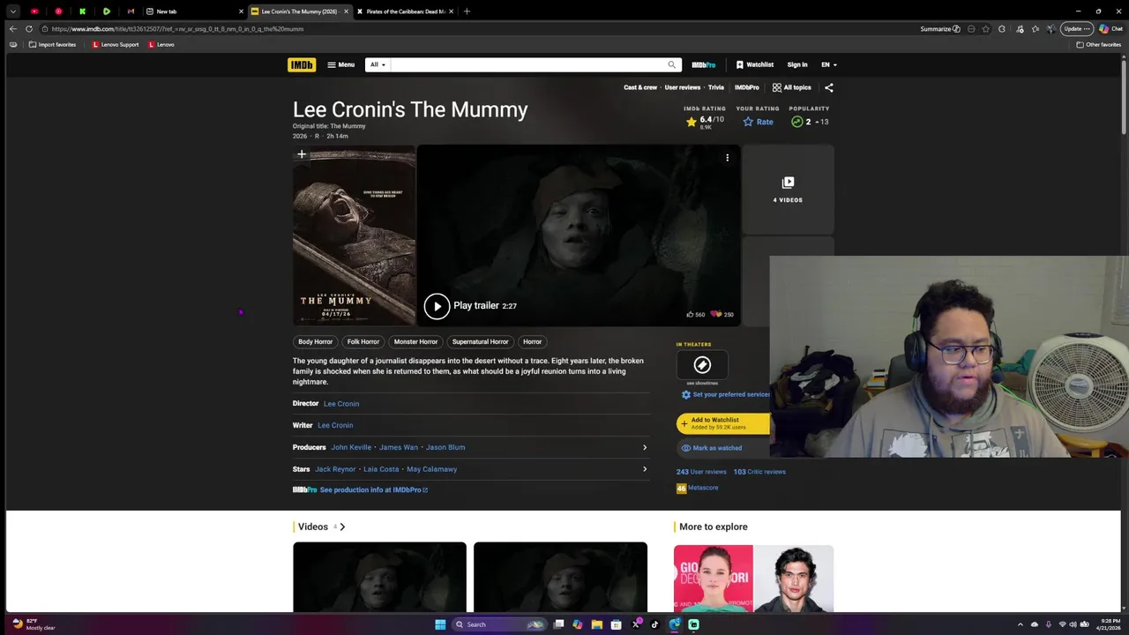Open the More to explore featured image
Viewport: 1129px width, 635px height.
pyautogui.click(x=753, y=579)
